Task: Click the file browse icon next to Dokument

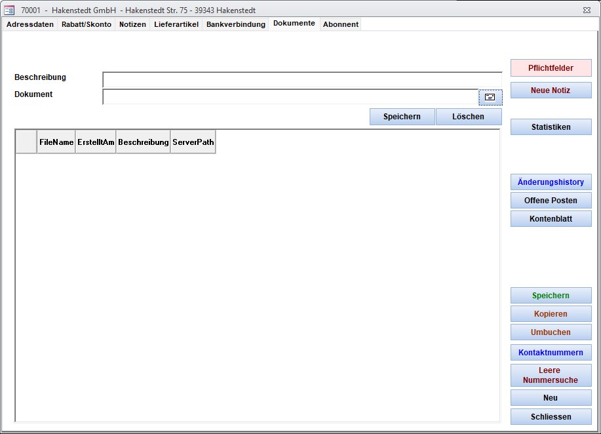Action: (490, 97)
